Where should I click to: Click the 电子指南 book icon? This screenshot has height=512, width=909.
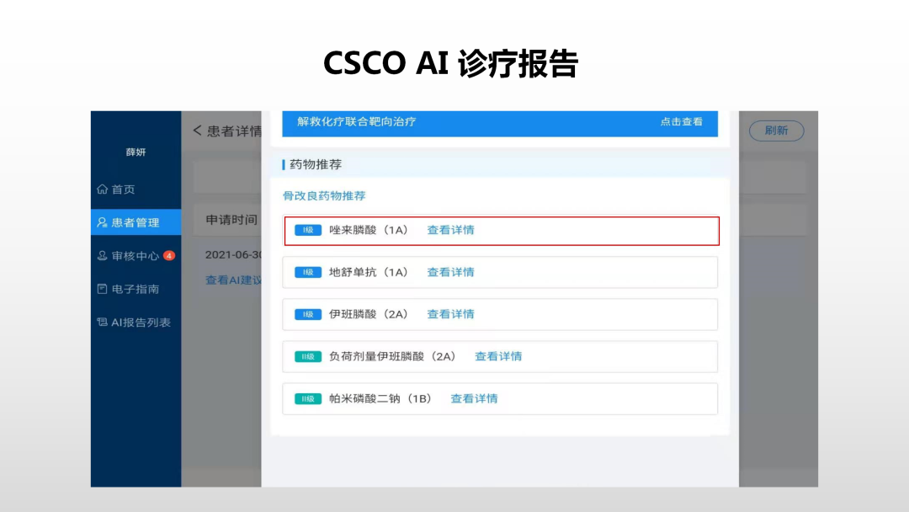103,289
